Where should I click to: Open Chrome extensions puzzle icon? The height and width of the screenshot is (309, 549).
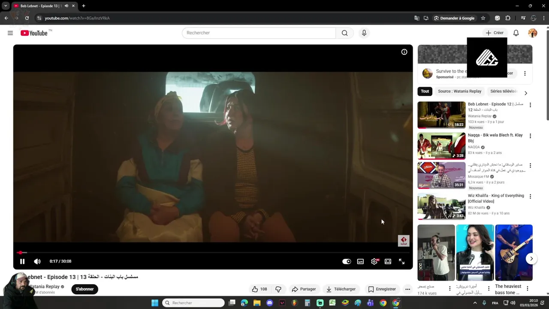(x=508, y=18)
